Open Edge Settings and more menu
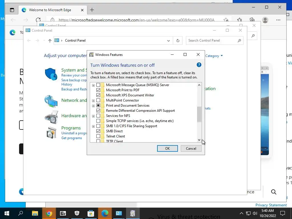Screen dimensions: 292x219 coord(278,20)
